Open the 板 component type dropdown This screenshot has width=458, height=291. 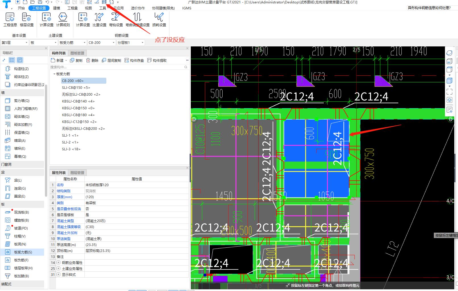[x=44, y=42]
